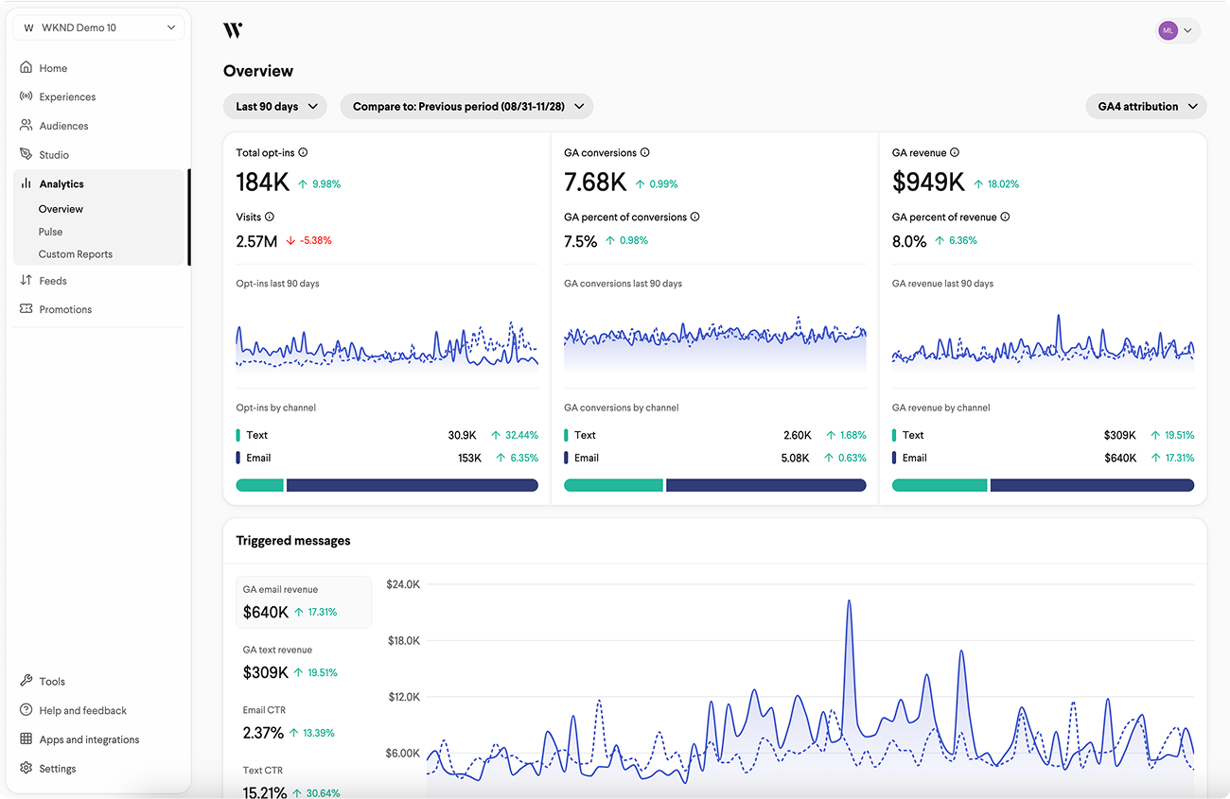Open the Last 90 days date range dropdown

[x=274, y=106]
